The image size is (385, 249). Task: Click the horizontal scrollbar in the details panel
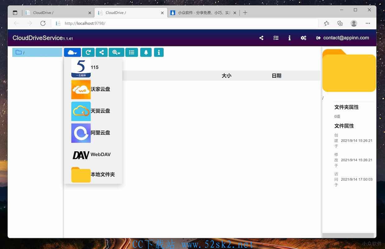click(348, 235)
